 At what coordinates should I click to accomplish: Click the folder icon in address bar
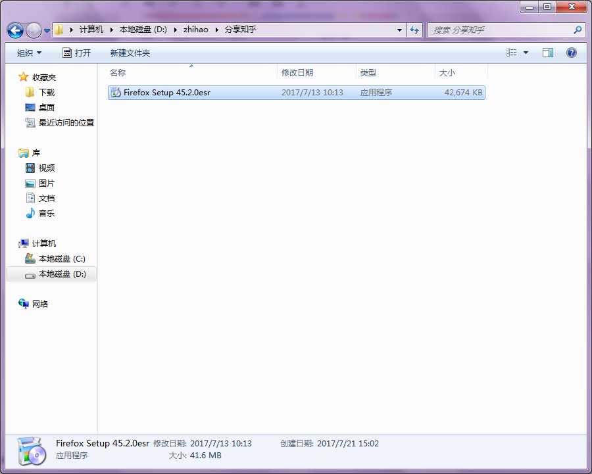point(59,30)
